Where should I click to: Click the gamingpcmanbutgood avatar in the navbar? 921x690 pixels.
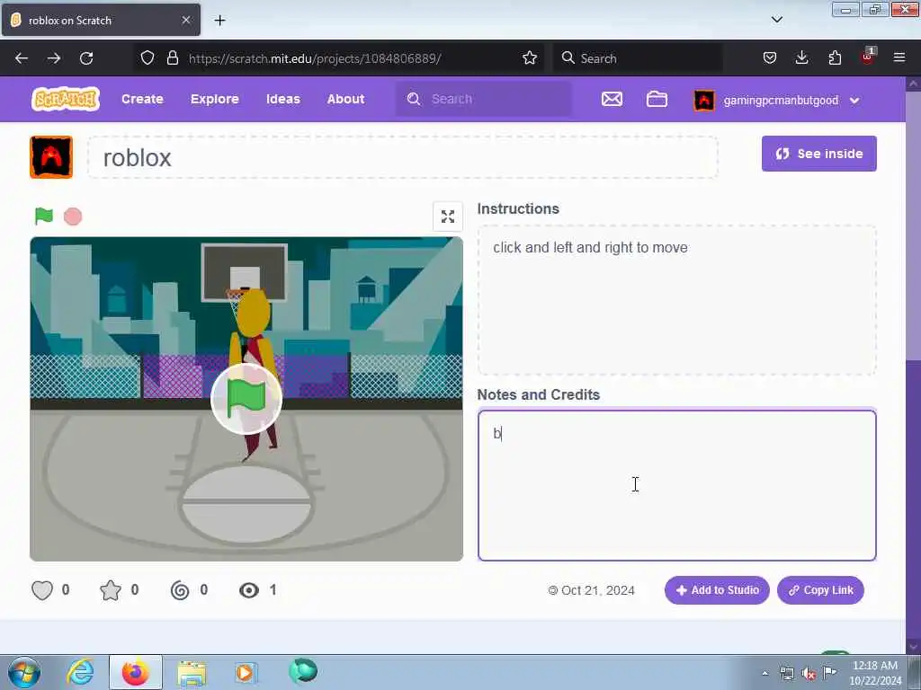(703, 101)
